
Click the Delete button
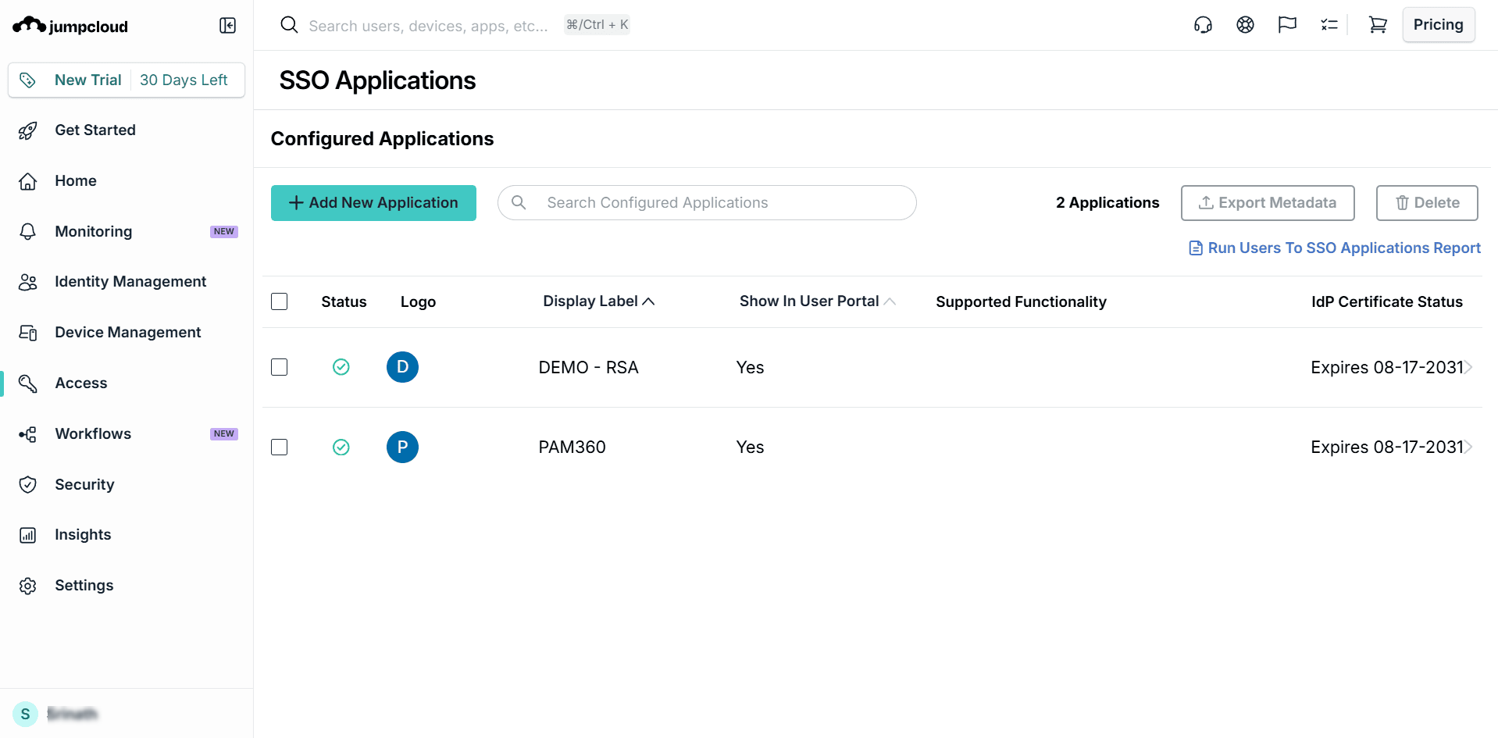tap(1427, 203)
